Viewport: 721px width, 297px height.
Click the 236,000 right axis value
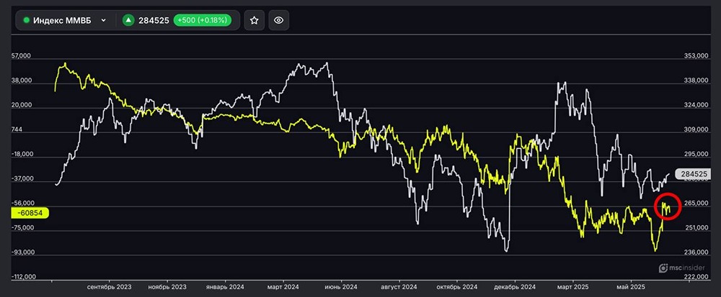pyautogui.click(x=696, y=253)
